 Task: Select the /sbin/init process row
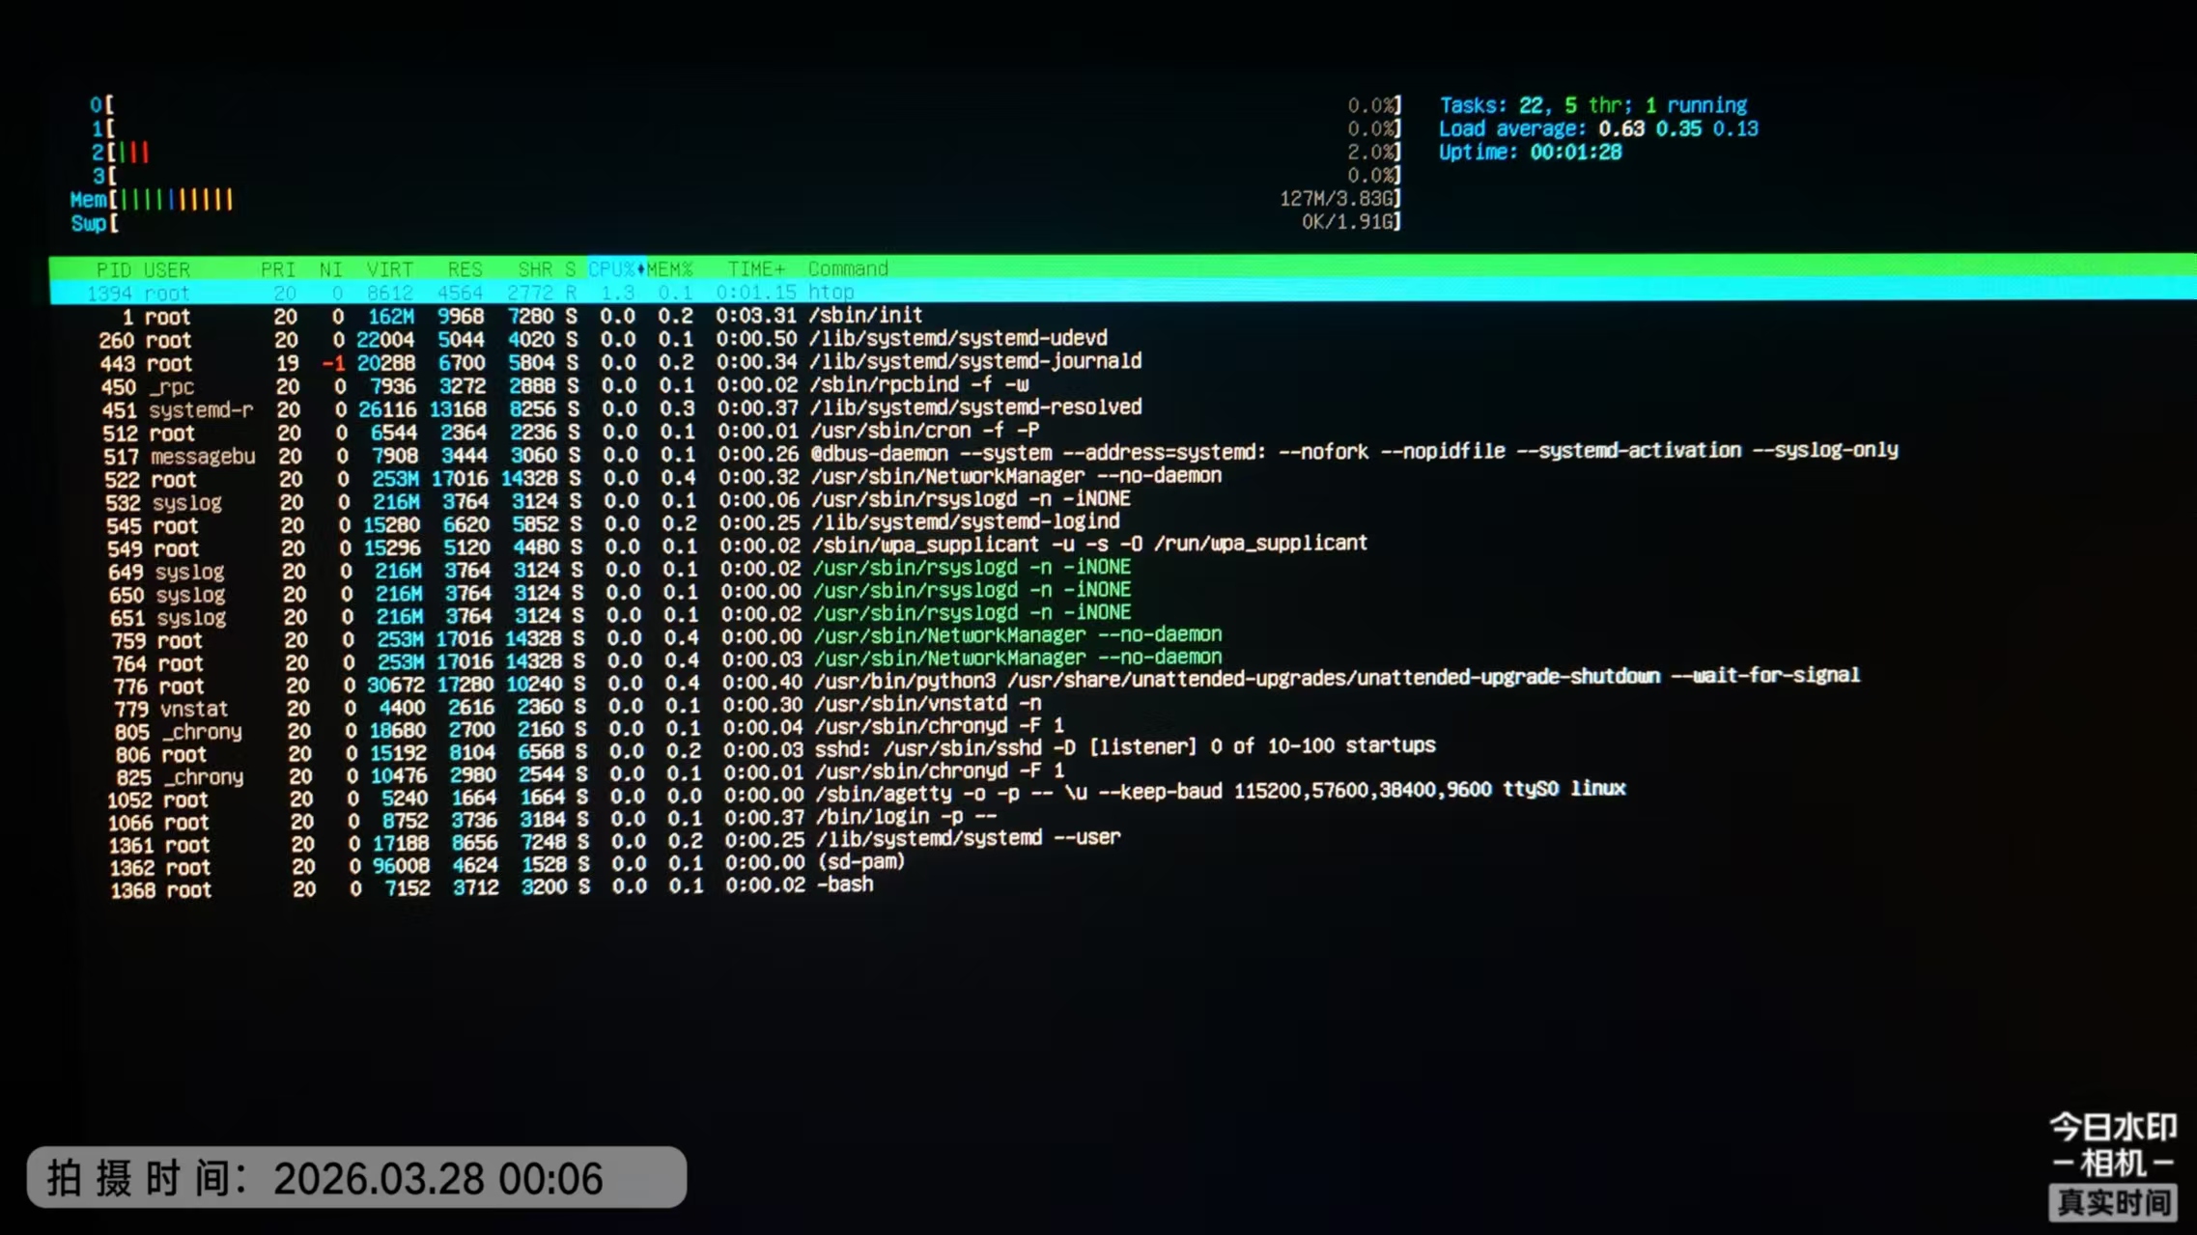pyautogui.click(x=1123, y=316)
